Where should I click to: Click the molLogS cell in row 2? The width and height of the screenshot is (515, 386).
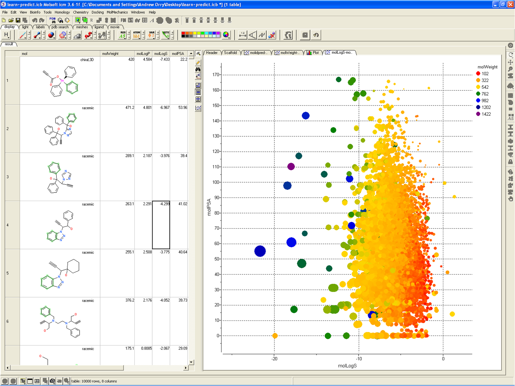click(161, 128)
